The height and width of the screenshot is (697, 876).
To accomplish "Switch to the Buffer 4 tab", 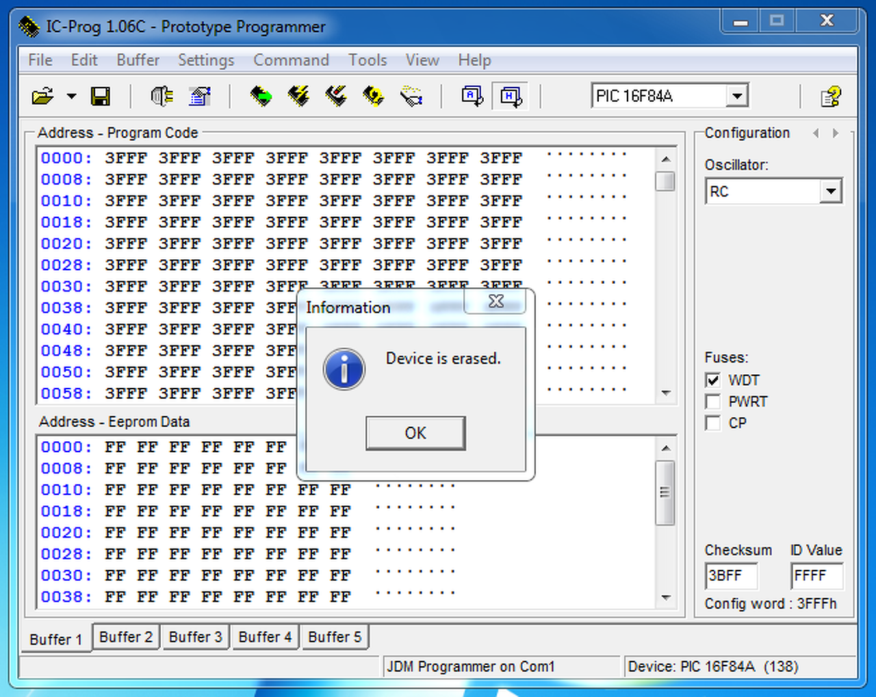I will (265, 637).
